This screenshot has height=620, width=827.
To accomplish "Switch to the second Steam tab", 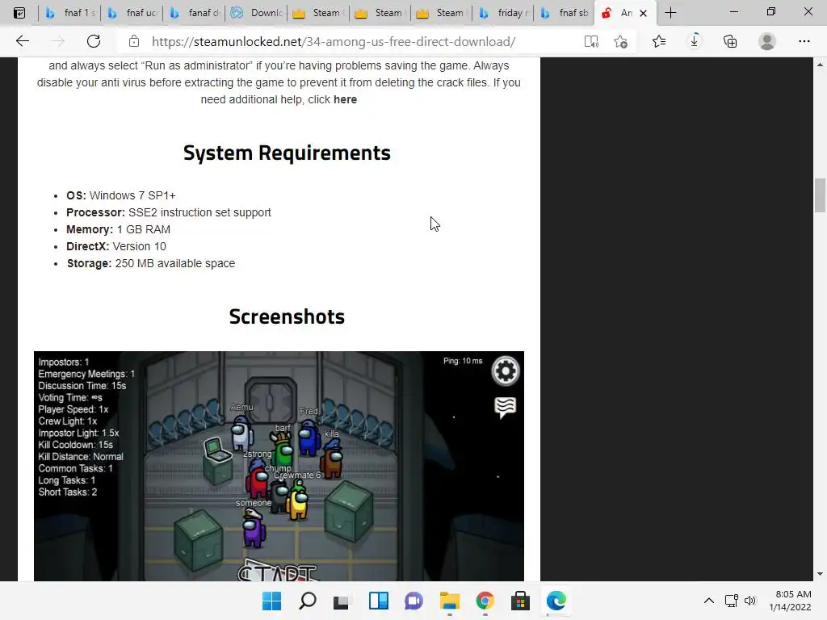I will [381, 13].
